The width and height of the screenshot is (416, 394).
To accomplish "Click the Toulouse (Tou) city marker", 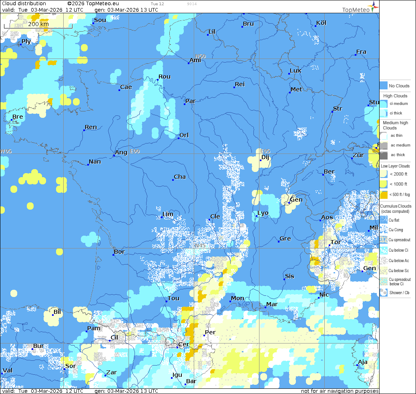I will coord(167,301).
